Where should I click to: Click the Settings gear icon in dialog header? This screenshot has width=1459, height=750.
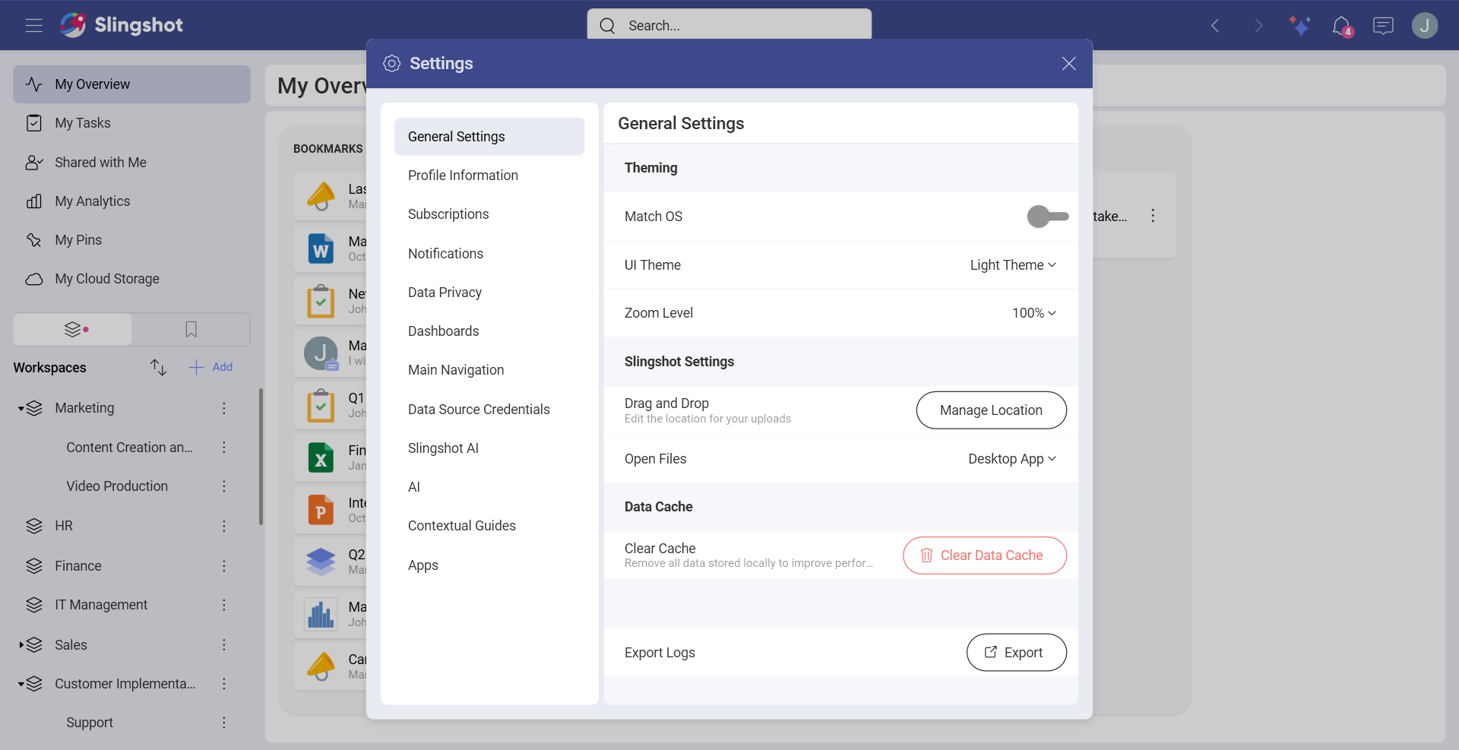391,64
